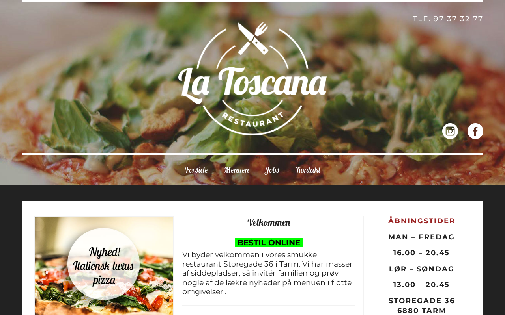Click the La Toscana logo text

click(x=252, y=83)
